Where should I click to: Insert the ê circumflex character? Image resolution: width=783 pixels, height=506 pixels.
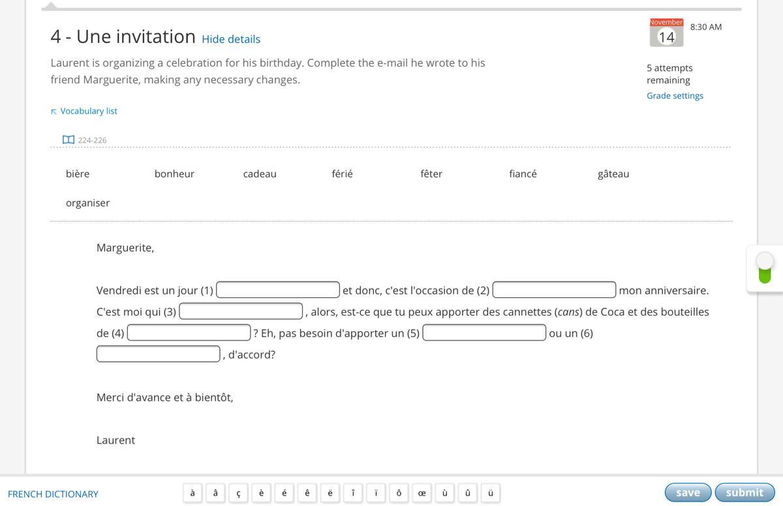point(307,493)
